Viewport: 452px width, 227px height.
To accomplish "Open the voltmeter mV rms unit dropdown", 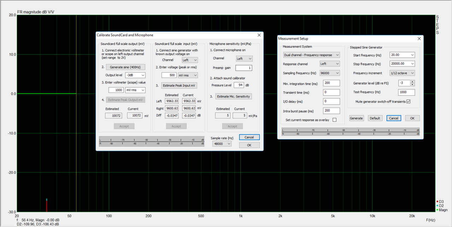I will coord(135,90).
